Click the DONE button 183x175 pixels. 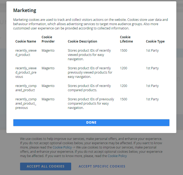pyautogui.click(x=91, y=123)
